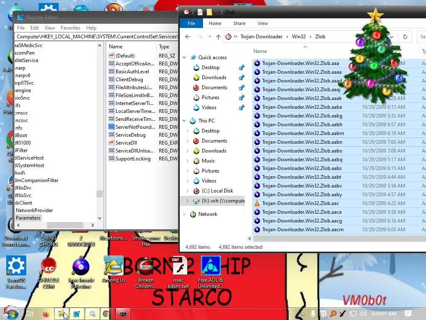Open Pictures under Quick access
426x320 pixels.
tap(210, 97)
